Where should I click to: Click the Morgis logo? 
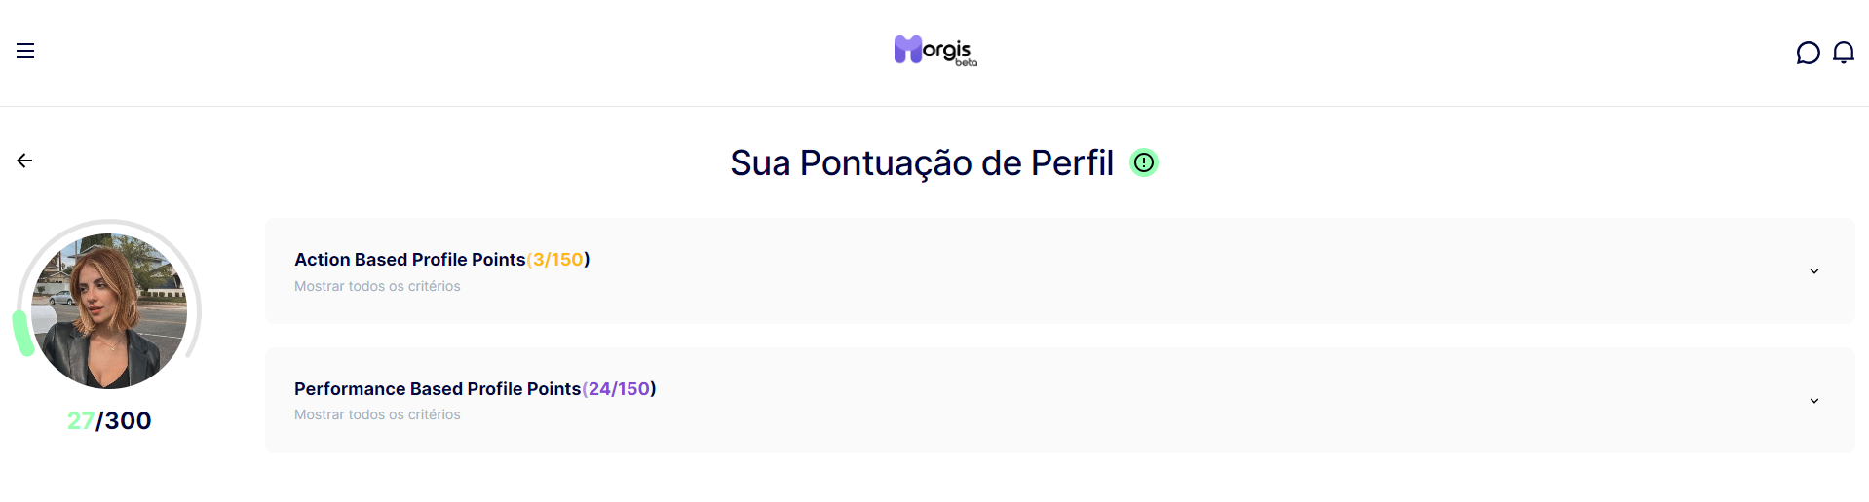[934, 50]
